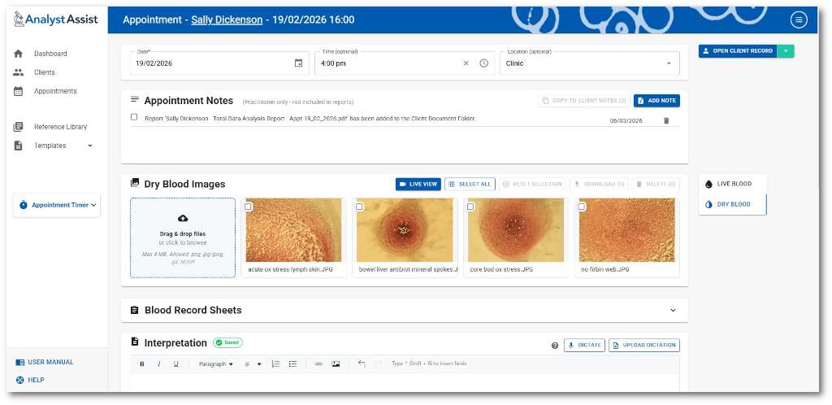This screenshot has height=405, width=832.
Task: Expand the Appointment Timer panel
Action: coord(56,205)
